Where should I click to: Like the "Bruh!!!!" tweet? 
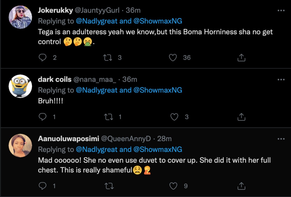174,117
